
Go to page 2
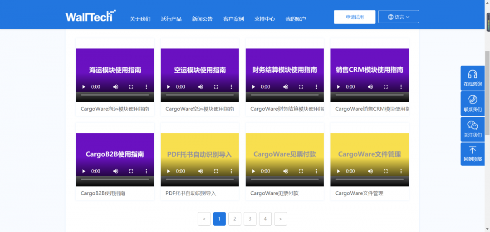pyautogui.click(x=235, y=219)
